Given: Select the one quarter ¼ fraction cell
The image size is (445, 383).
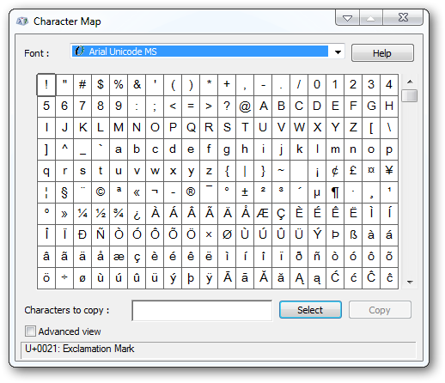Looking at the screenshot, I should pos(82,214).
